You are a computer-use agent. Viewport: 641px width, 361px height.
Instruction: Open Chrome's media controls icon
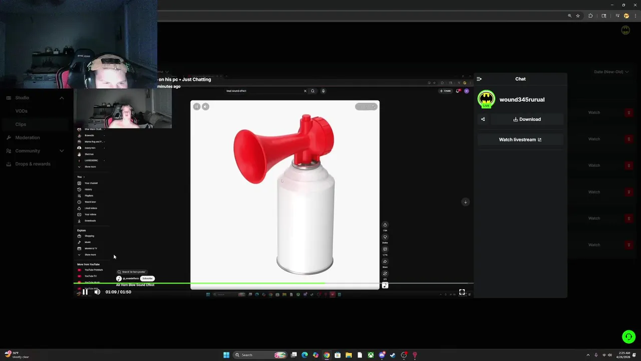[617, 16]
